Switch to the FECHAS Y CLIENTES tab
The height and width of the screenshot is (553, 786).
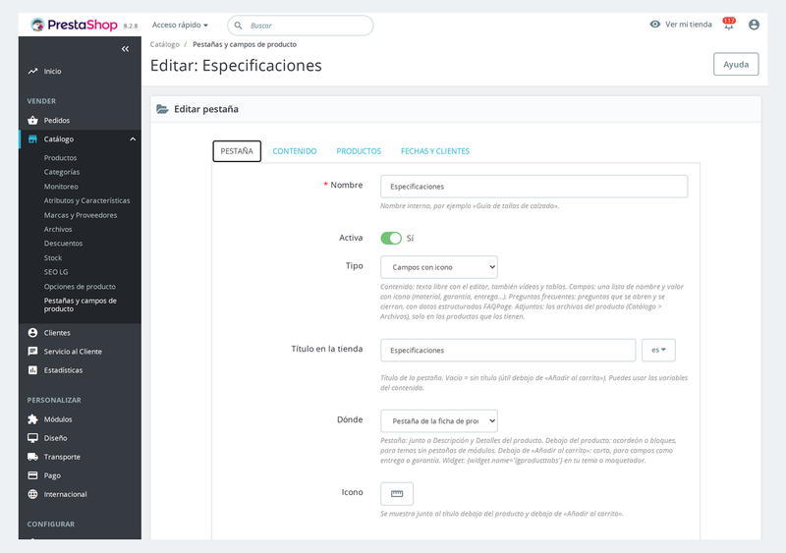pos(435,151)
